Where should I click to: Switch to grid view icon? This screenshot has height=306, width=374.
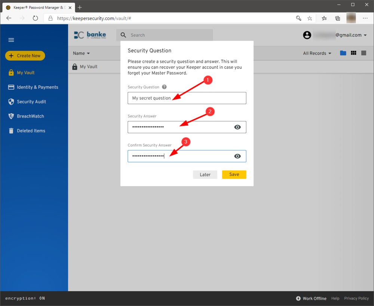tap(353, 53)
